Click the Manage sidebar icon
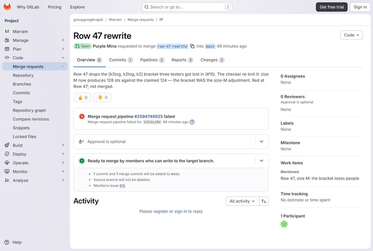Viewport: 373px width, 251px height. (x=7, y=40)
